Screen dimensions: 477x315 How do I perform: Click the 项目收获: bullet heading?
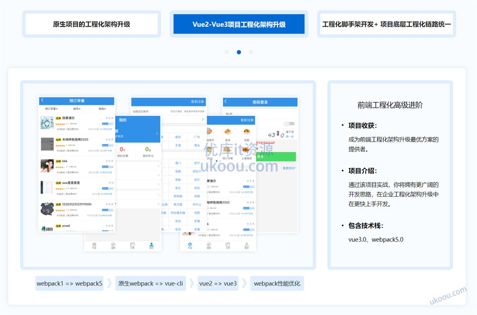[x=363, y=126]
